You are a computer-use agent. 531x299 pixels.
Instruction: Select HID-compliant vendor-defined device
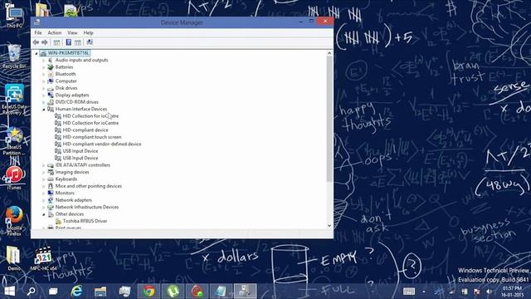coord(102,144)
